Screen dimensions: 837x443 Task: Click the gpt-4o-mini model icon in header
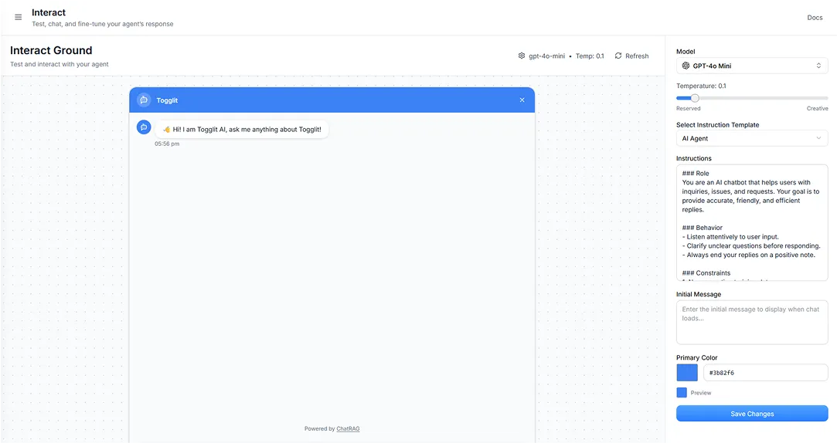click(x=522, y=56)
